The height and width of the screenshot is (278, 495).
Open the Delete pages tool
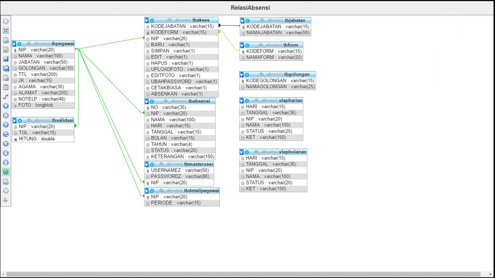pyautogui.click(x=6, y=78)
